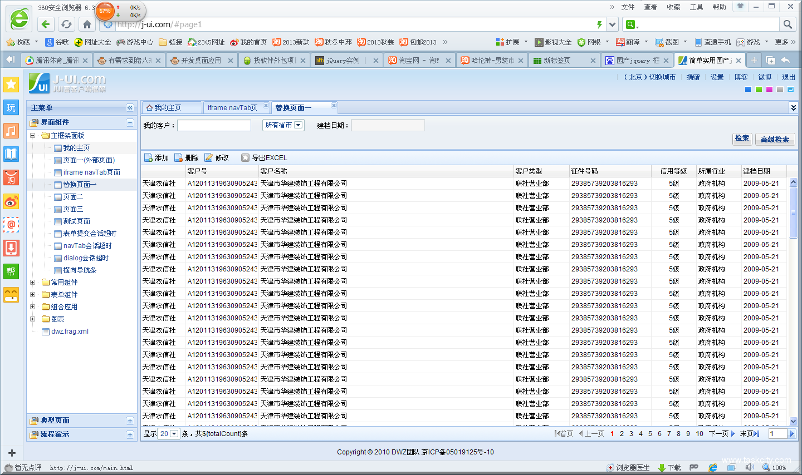Switch to iframe navTab页 tab
This screenshot has height=475, width=802.
tap(237, 108)
